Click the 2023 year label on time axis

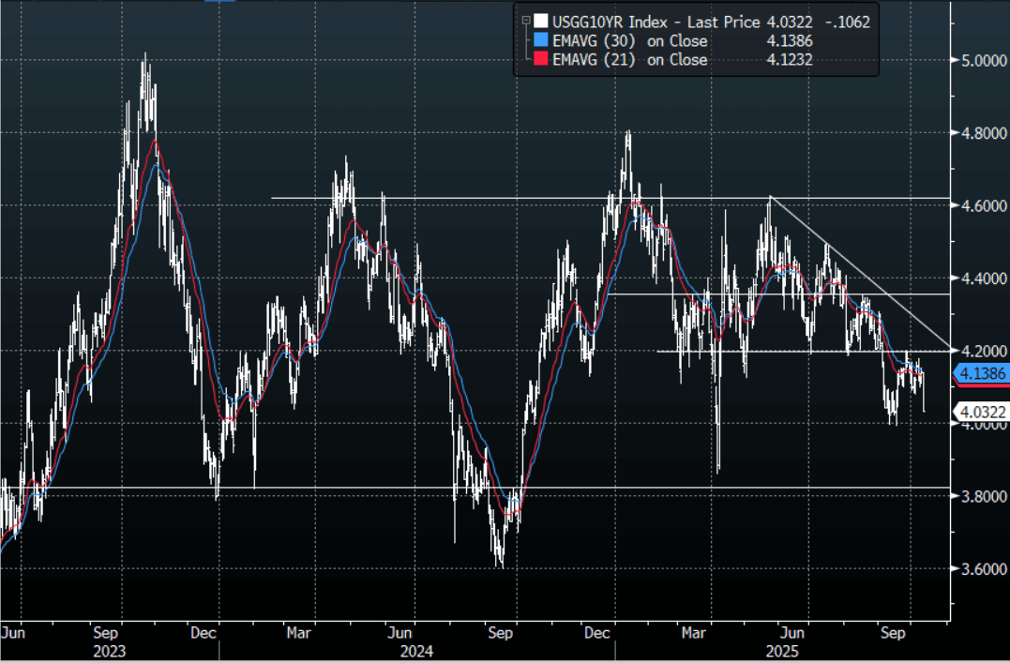point(111,649)
